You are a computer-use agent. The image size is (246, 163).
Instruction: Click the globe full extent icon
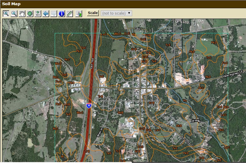(x=30, y=14)
